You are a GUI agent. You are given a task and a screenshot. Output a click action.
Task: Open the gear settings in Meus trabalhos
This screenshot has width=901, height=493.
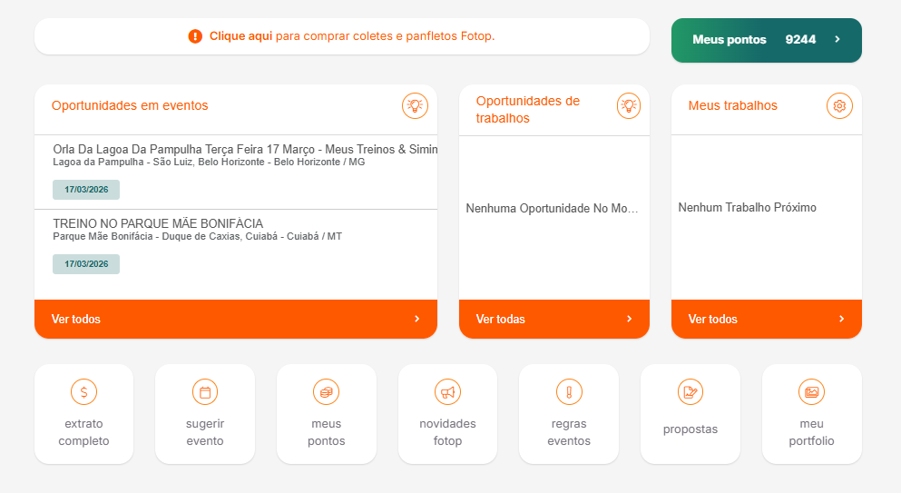click(x=839, y=105)
